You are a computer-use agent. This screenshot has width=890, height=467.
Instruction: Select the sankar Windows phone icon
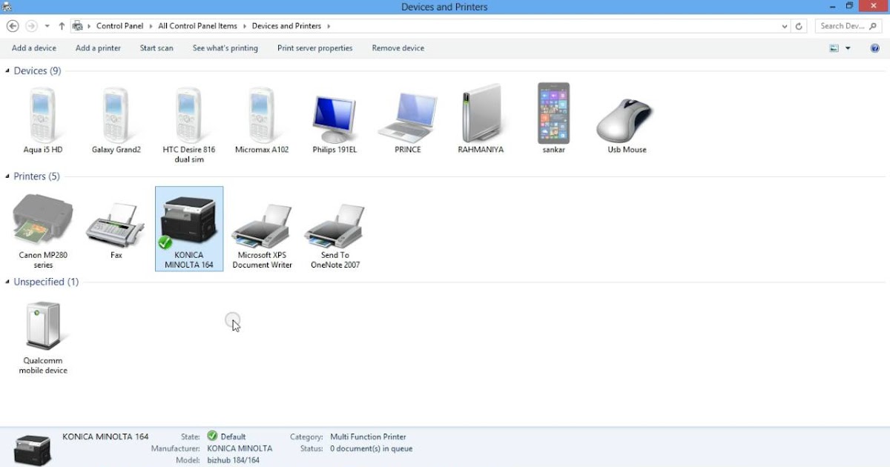(553, 119)
